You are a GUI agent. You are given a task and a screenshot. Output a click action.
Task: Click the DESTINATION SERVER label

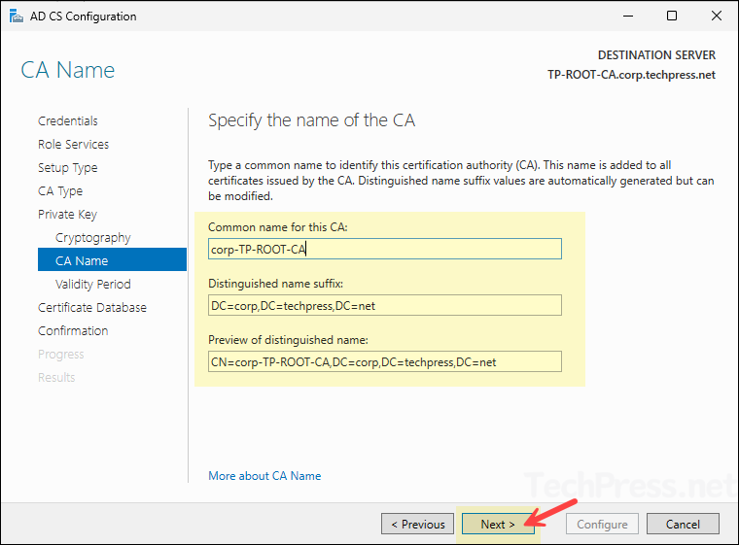point(656,55)
